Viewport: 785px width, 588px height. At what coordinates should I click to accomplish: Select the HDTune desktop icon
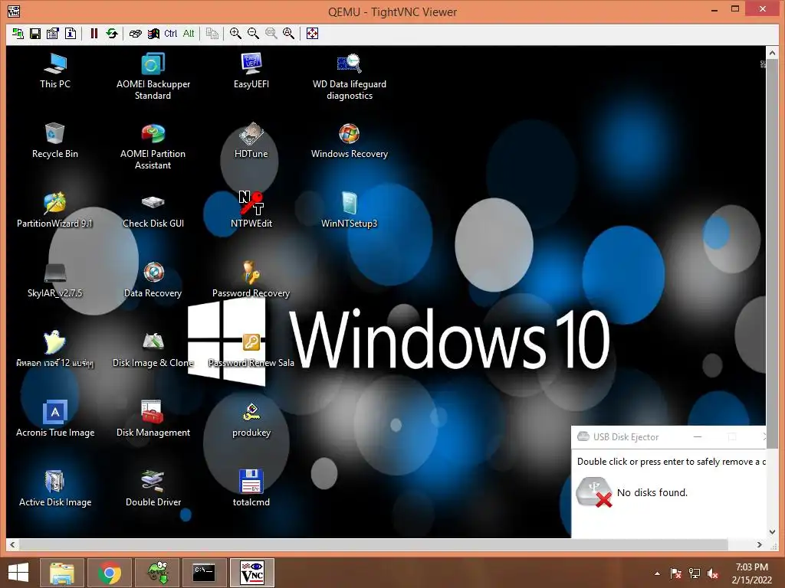(x=251, y=141)
